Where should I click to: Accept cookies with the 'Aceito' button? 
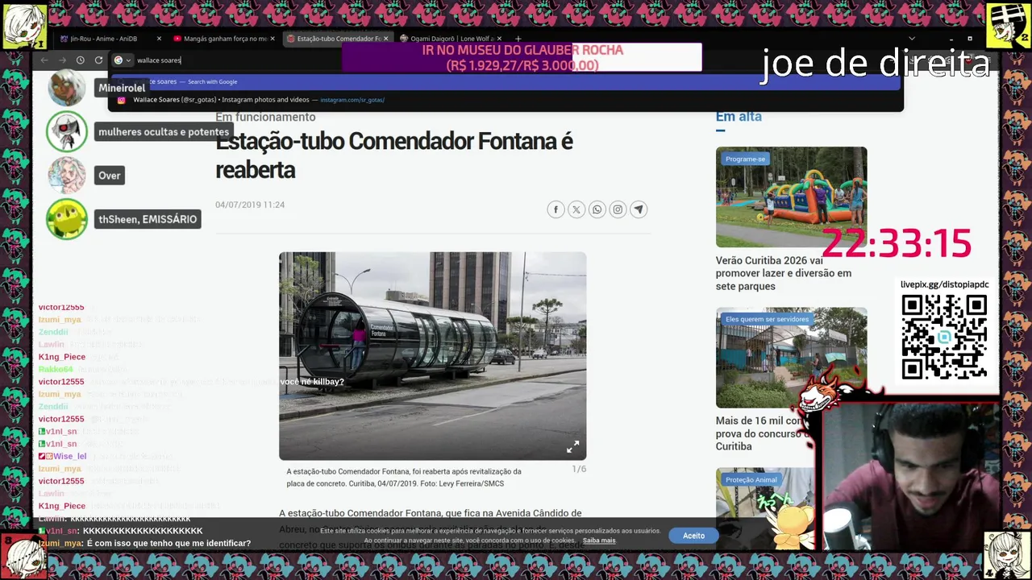(693, 536)
